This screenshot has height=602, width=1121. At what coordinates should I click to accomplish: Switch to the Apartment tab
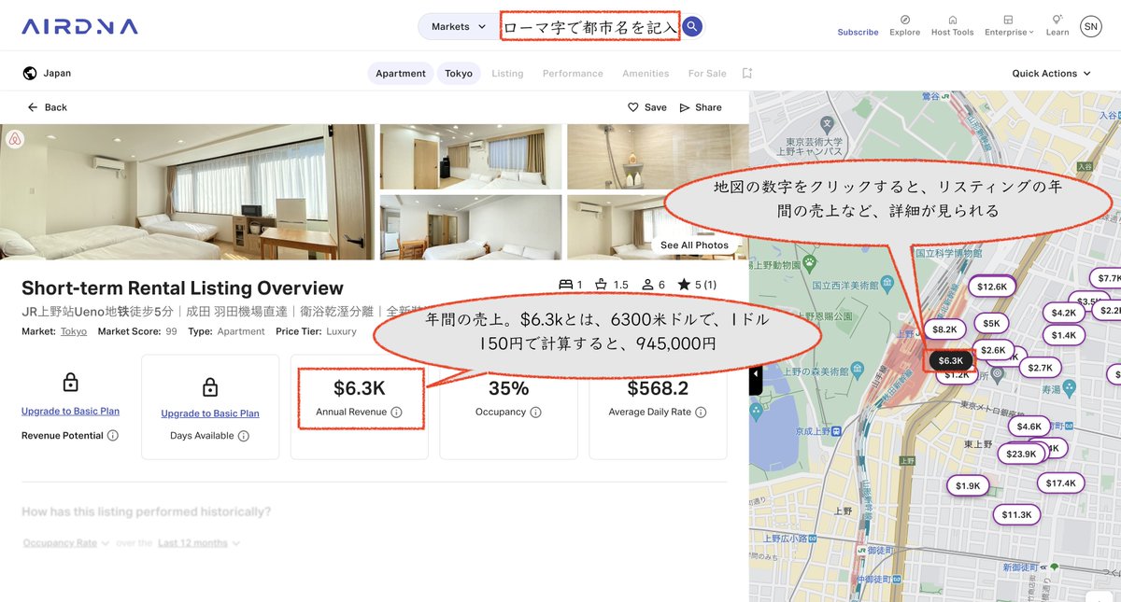pos(401,74)
